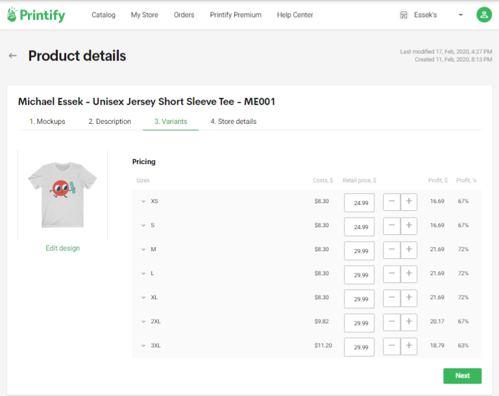Open My Store in the navigation
Screen dimensions: 499x396
coord(145,15)
